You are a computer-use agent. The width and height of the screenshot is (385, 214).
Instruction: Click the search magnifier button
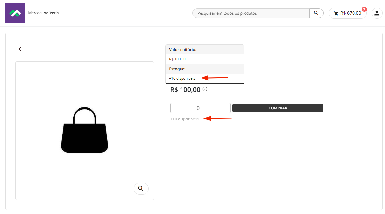316,13
